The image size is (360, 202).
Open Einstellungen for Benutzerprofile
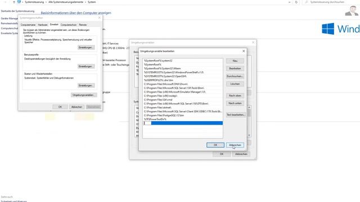pyautogui.click(x=86, y=66)
